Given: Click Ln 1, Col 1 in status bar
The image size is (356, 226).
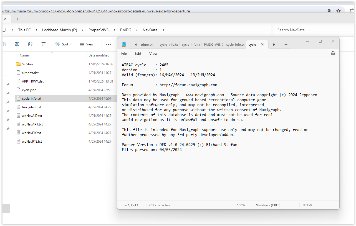Looking at the screenshot, I should point(131,205).
